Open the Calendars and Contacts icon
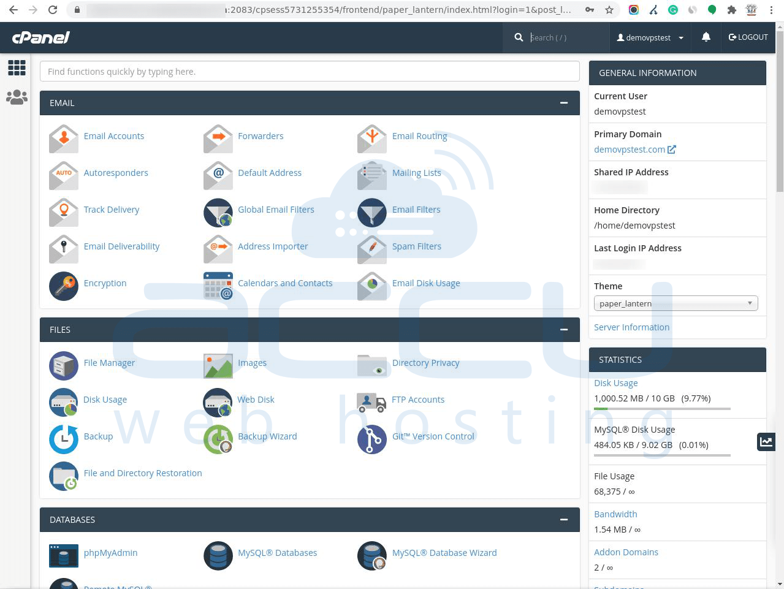 coord(218,286)
